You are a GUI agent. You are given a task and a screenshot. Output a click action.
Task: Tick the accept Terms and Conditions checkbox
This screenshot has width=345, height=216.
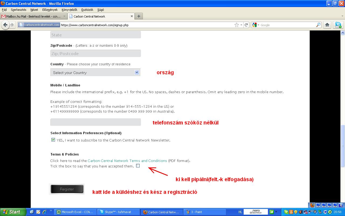[138, 166]
